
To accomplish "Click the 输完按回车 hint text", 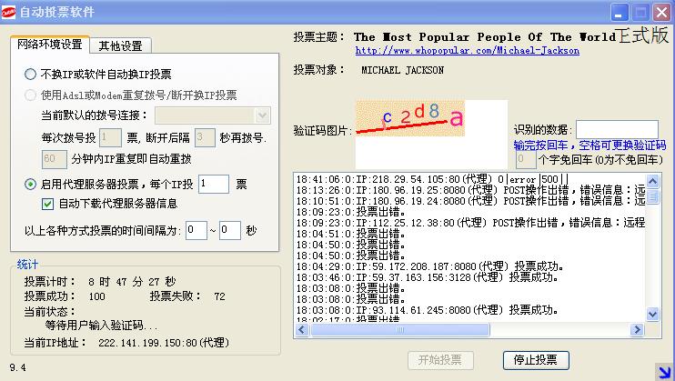I will (x=589, y=145).
